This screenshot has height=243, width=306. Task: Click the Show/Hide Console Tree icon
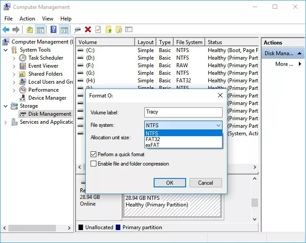(x=40, y=30)
